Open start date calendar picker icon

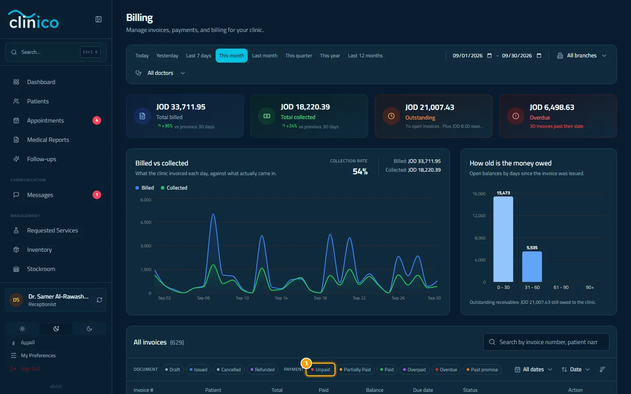489,56
